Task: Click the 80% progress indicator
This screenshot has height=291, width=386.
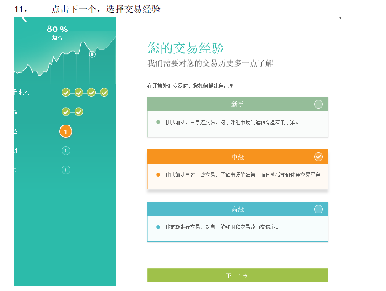Action: tap(57, 30)
